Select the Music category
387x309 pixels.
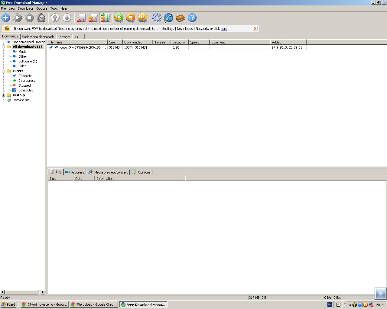click(22, 52)
